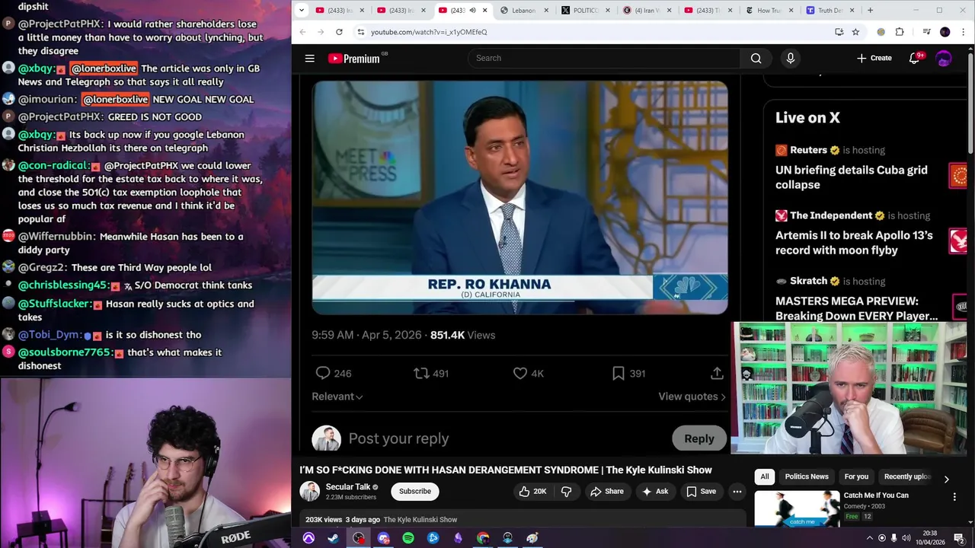The height and width of the screenshot is (548, 975).
Task: Show more filter chips with right arrow
Action: (x=946, y=479)
